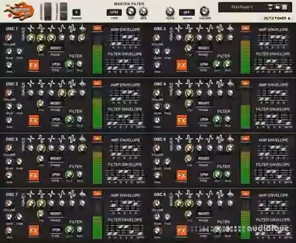
Task: Click the flame Octo Power logo
Action: click(x=20, y=11)
